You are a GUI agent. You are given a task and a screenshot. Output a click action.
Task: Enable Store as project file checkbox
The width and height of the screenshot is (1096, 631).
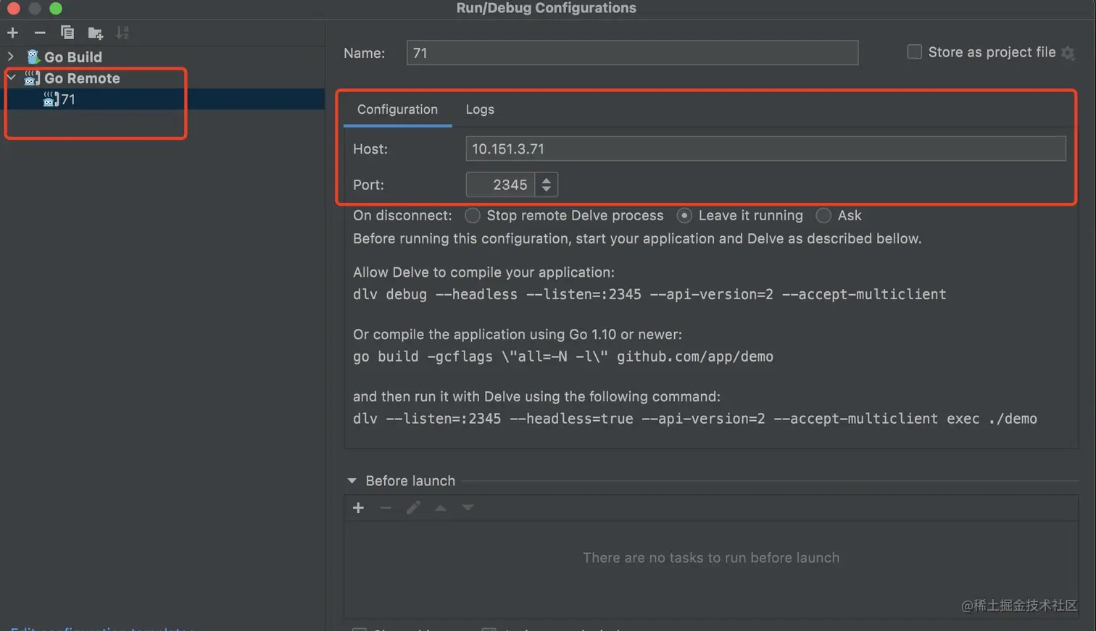915,52
